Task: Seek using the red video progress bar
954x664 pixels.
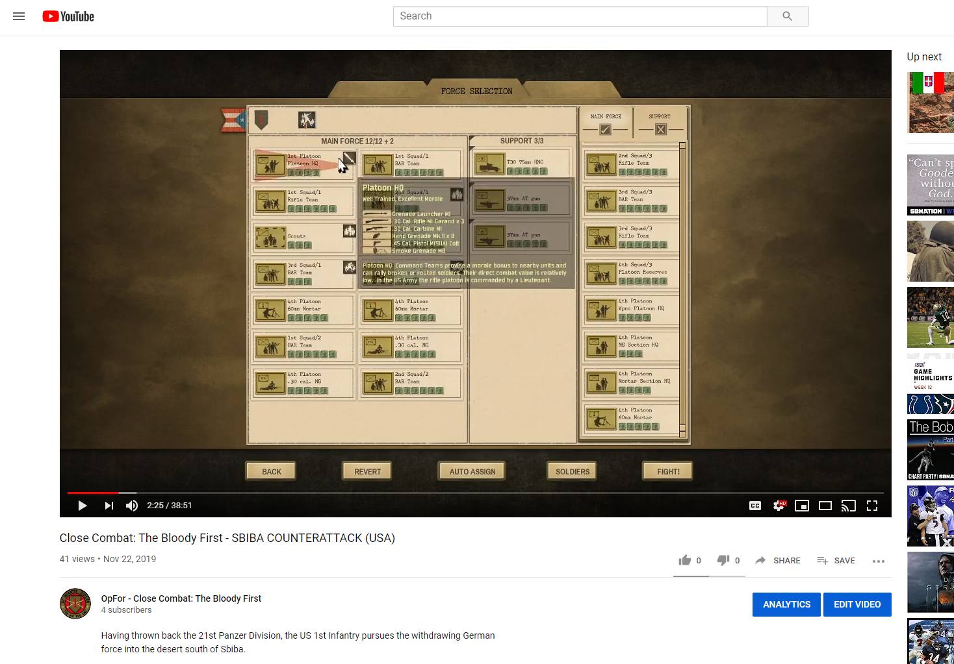Action: pos(475,493)
